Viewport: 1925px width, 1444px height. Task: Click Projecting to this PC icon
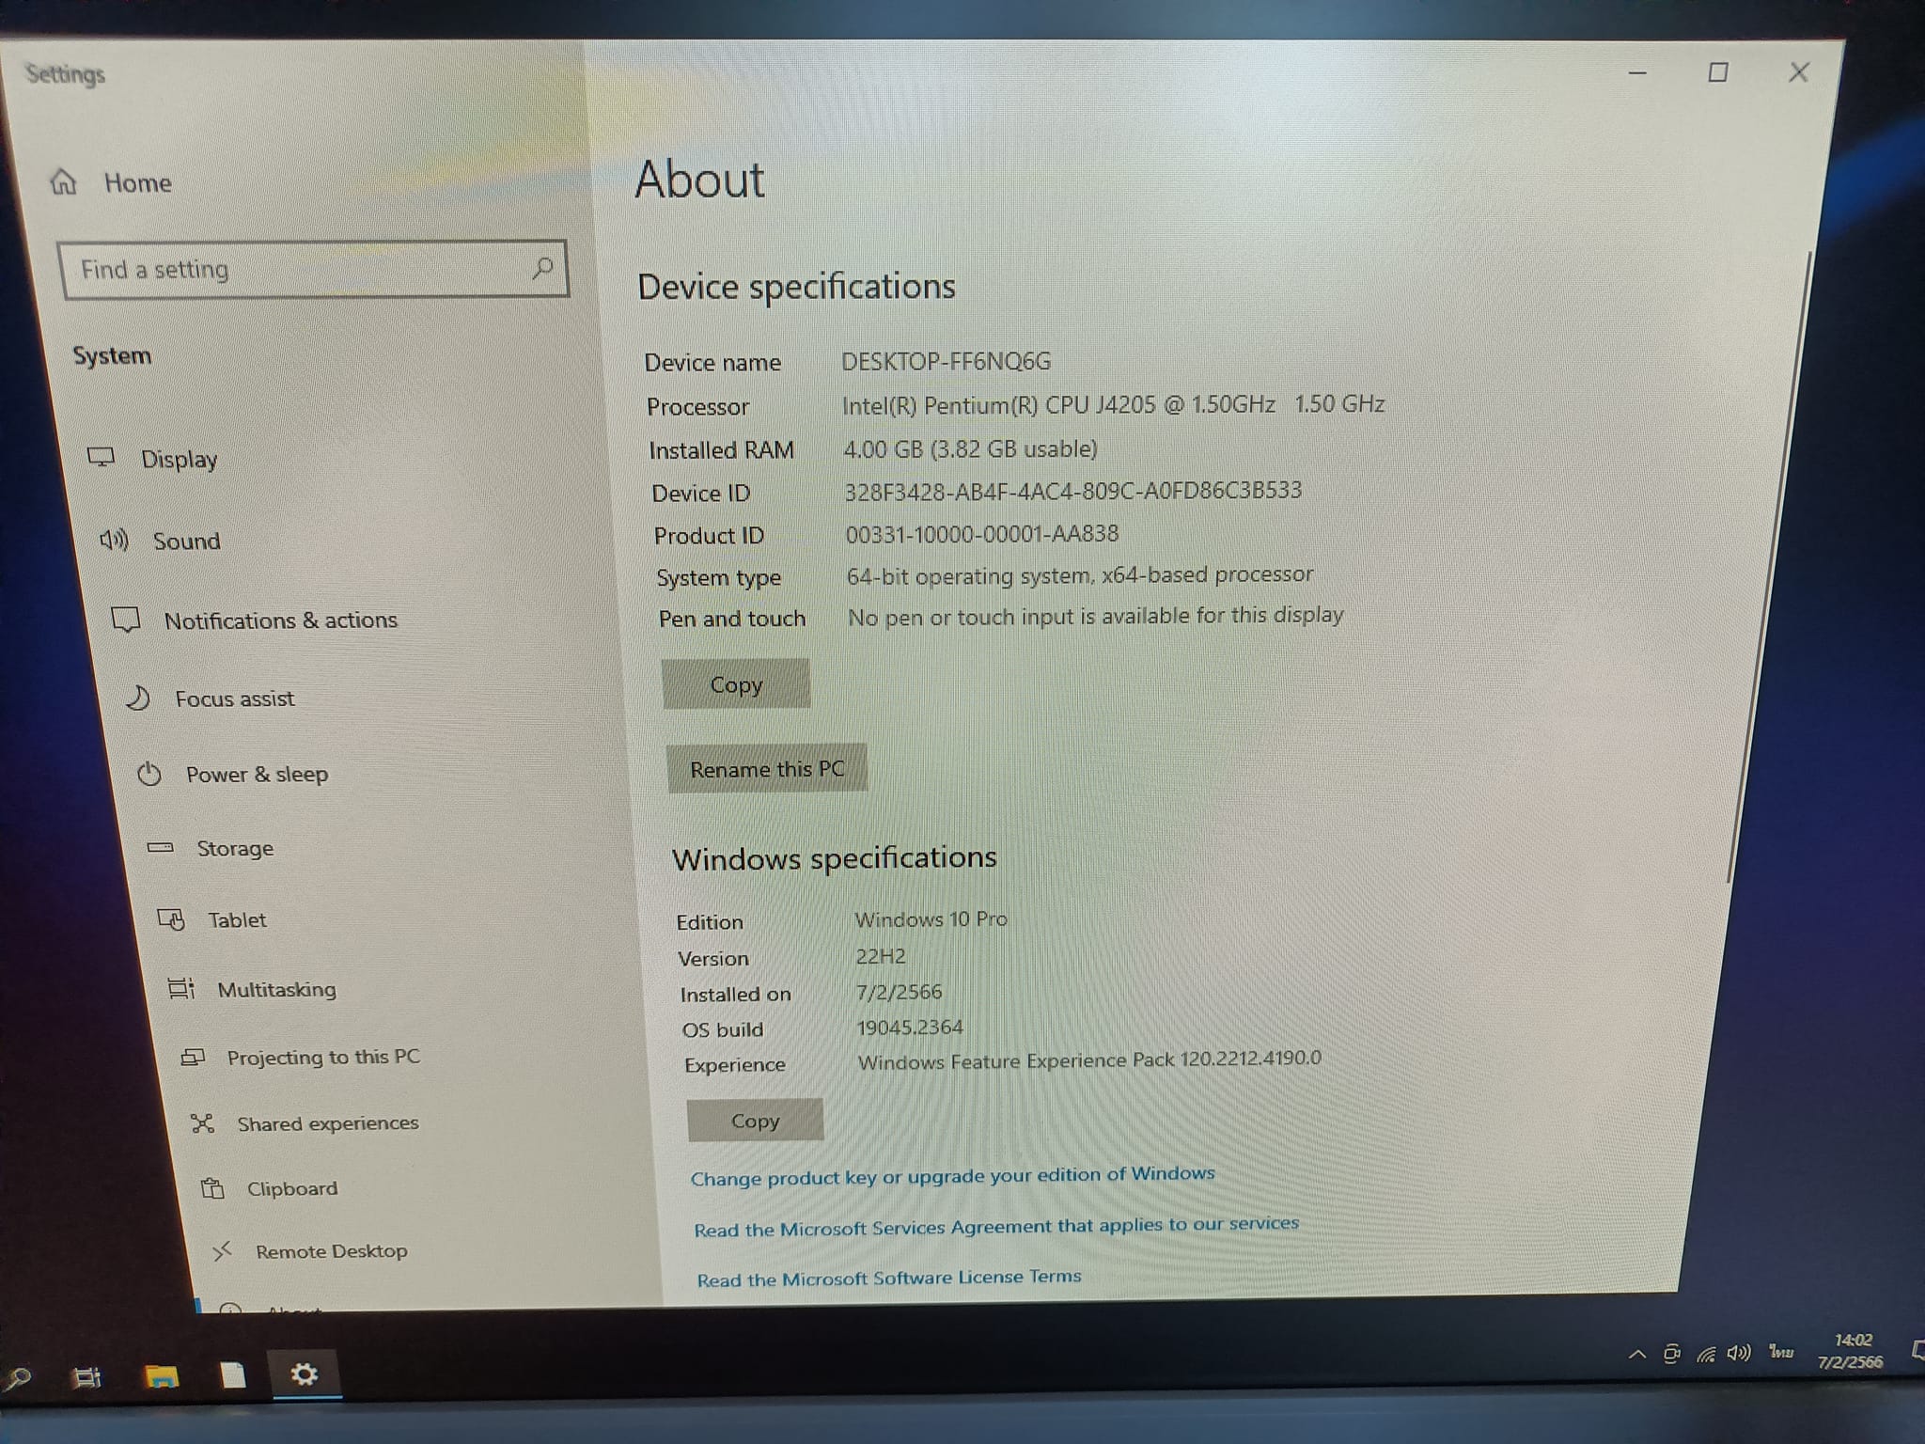(193, 1057)
